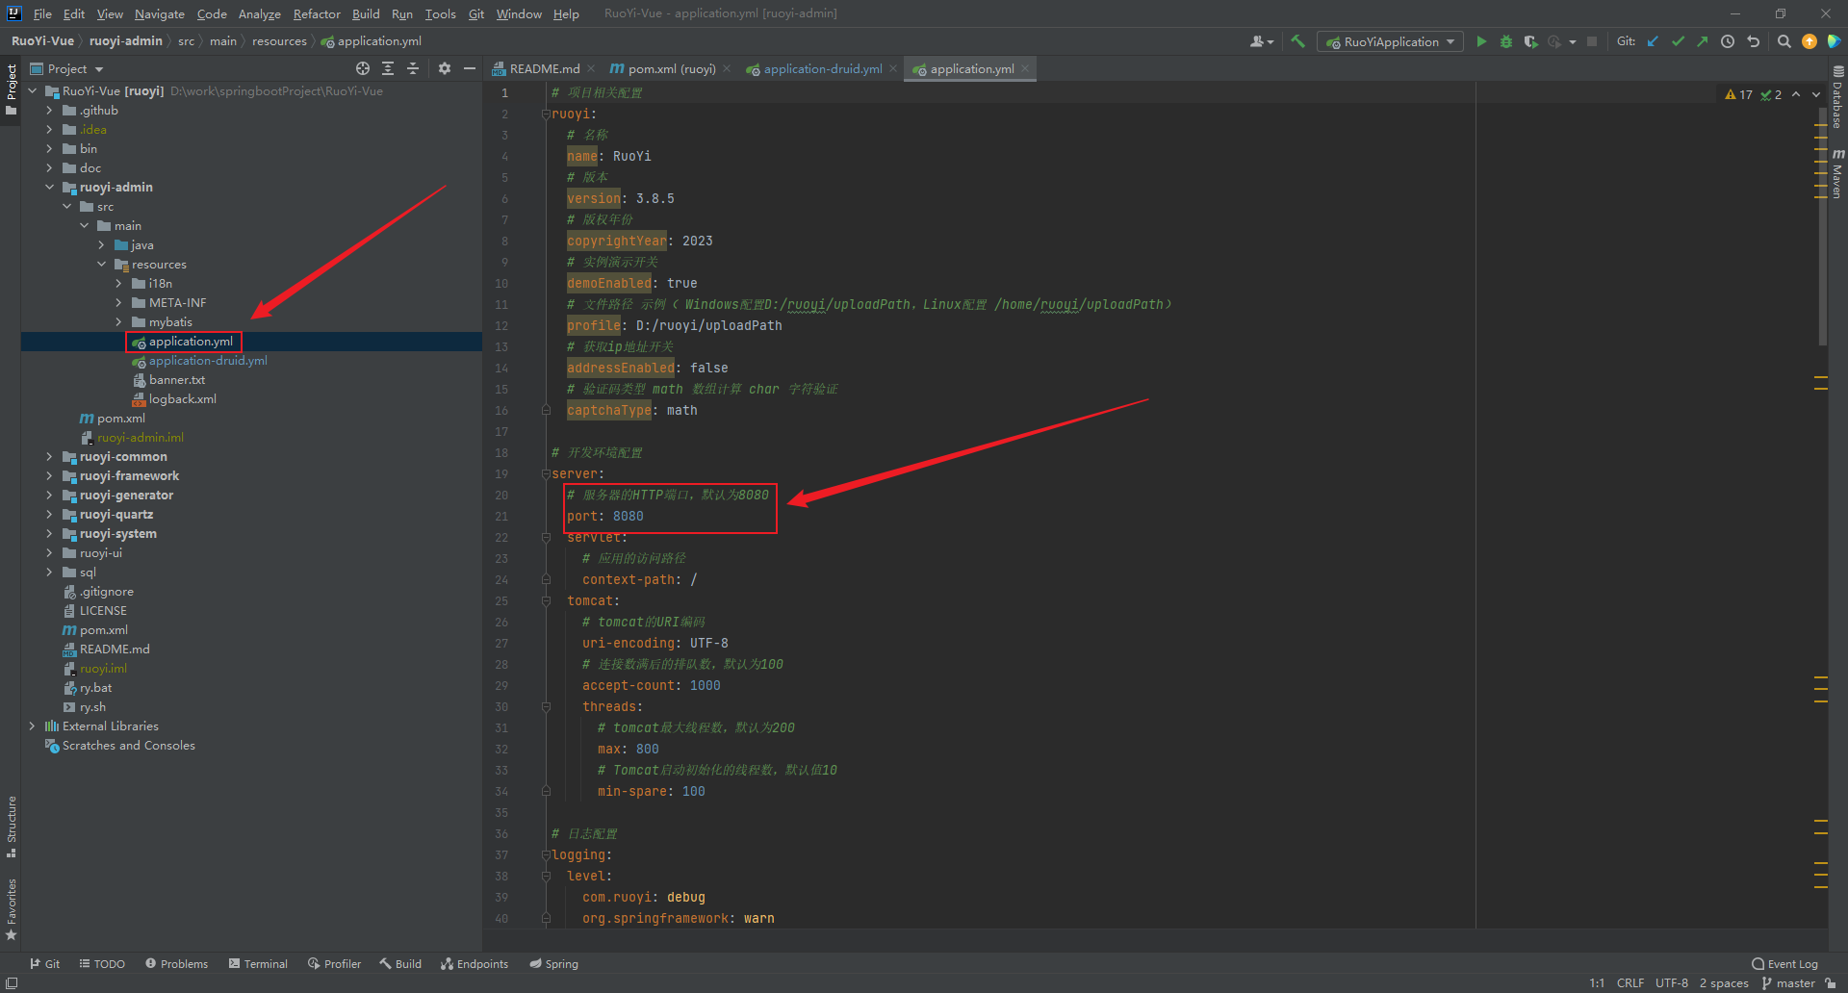The image size is (1848, 993).
Task: Open the Git tool window tab
Action: [44, 963]
